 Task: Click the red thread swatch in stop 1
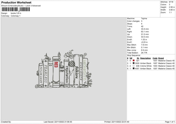click(x=133, y=61)
